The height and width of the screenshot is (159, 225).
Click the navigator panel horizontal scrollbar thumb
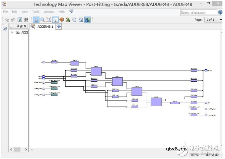tap(17, 149)
